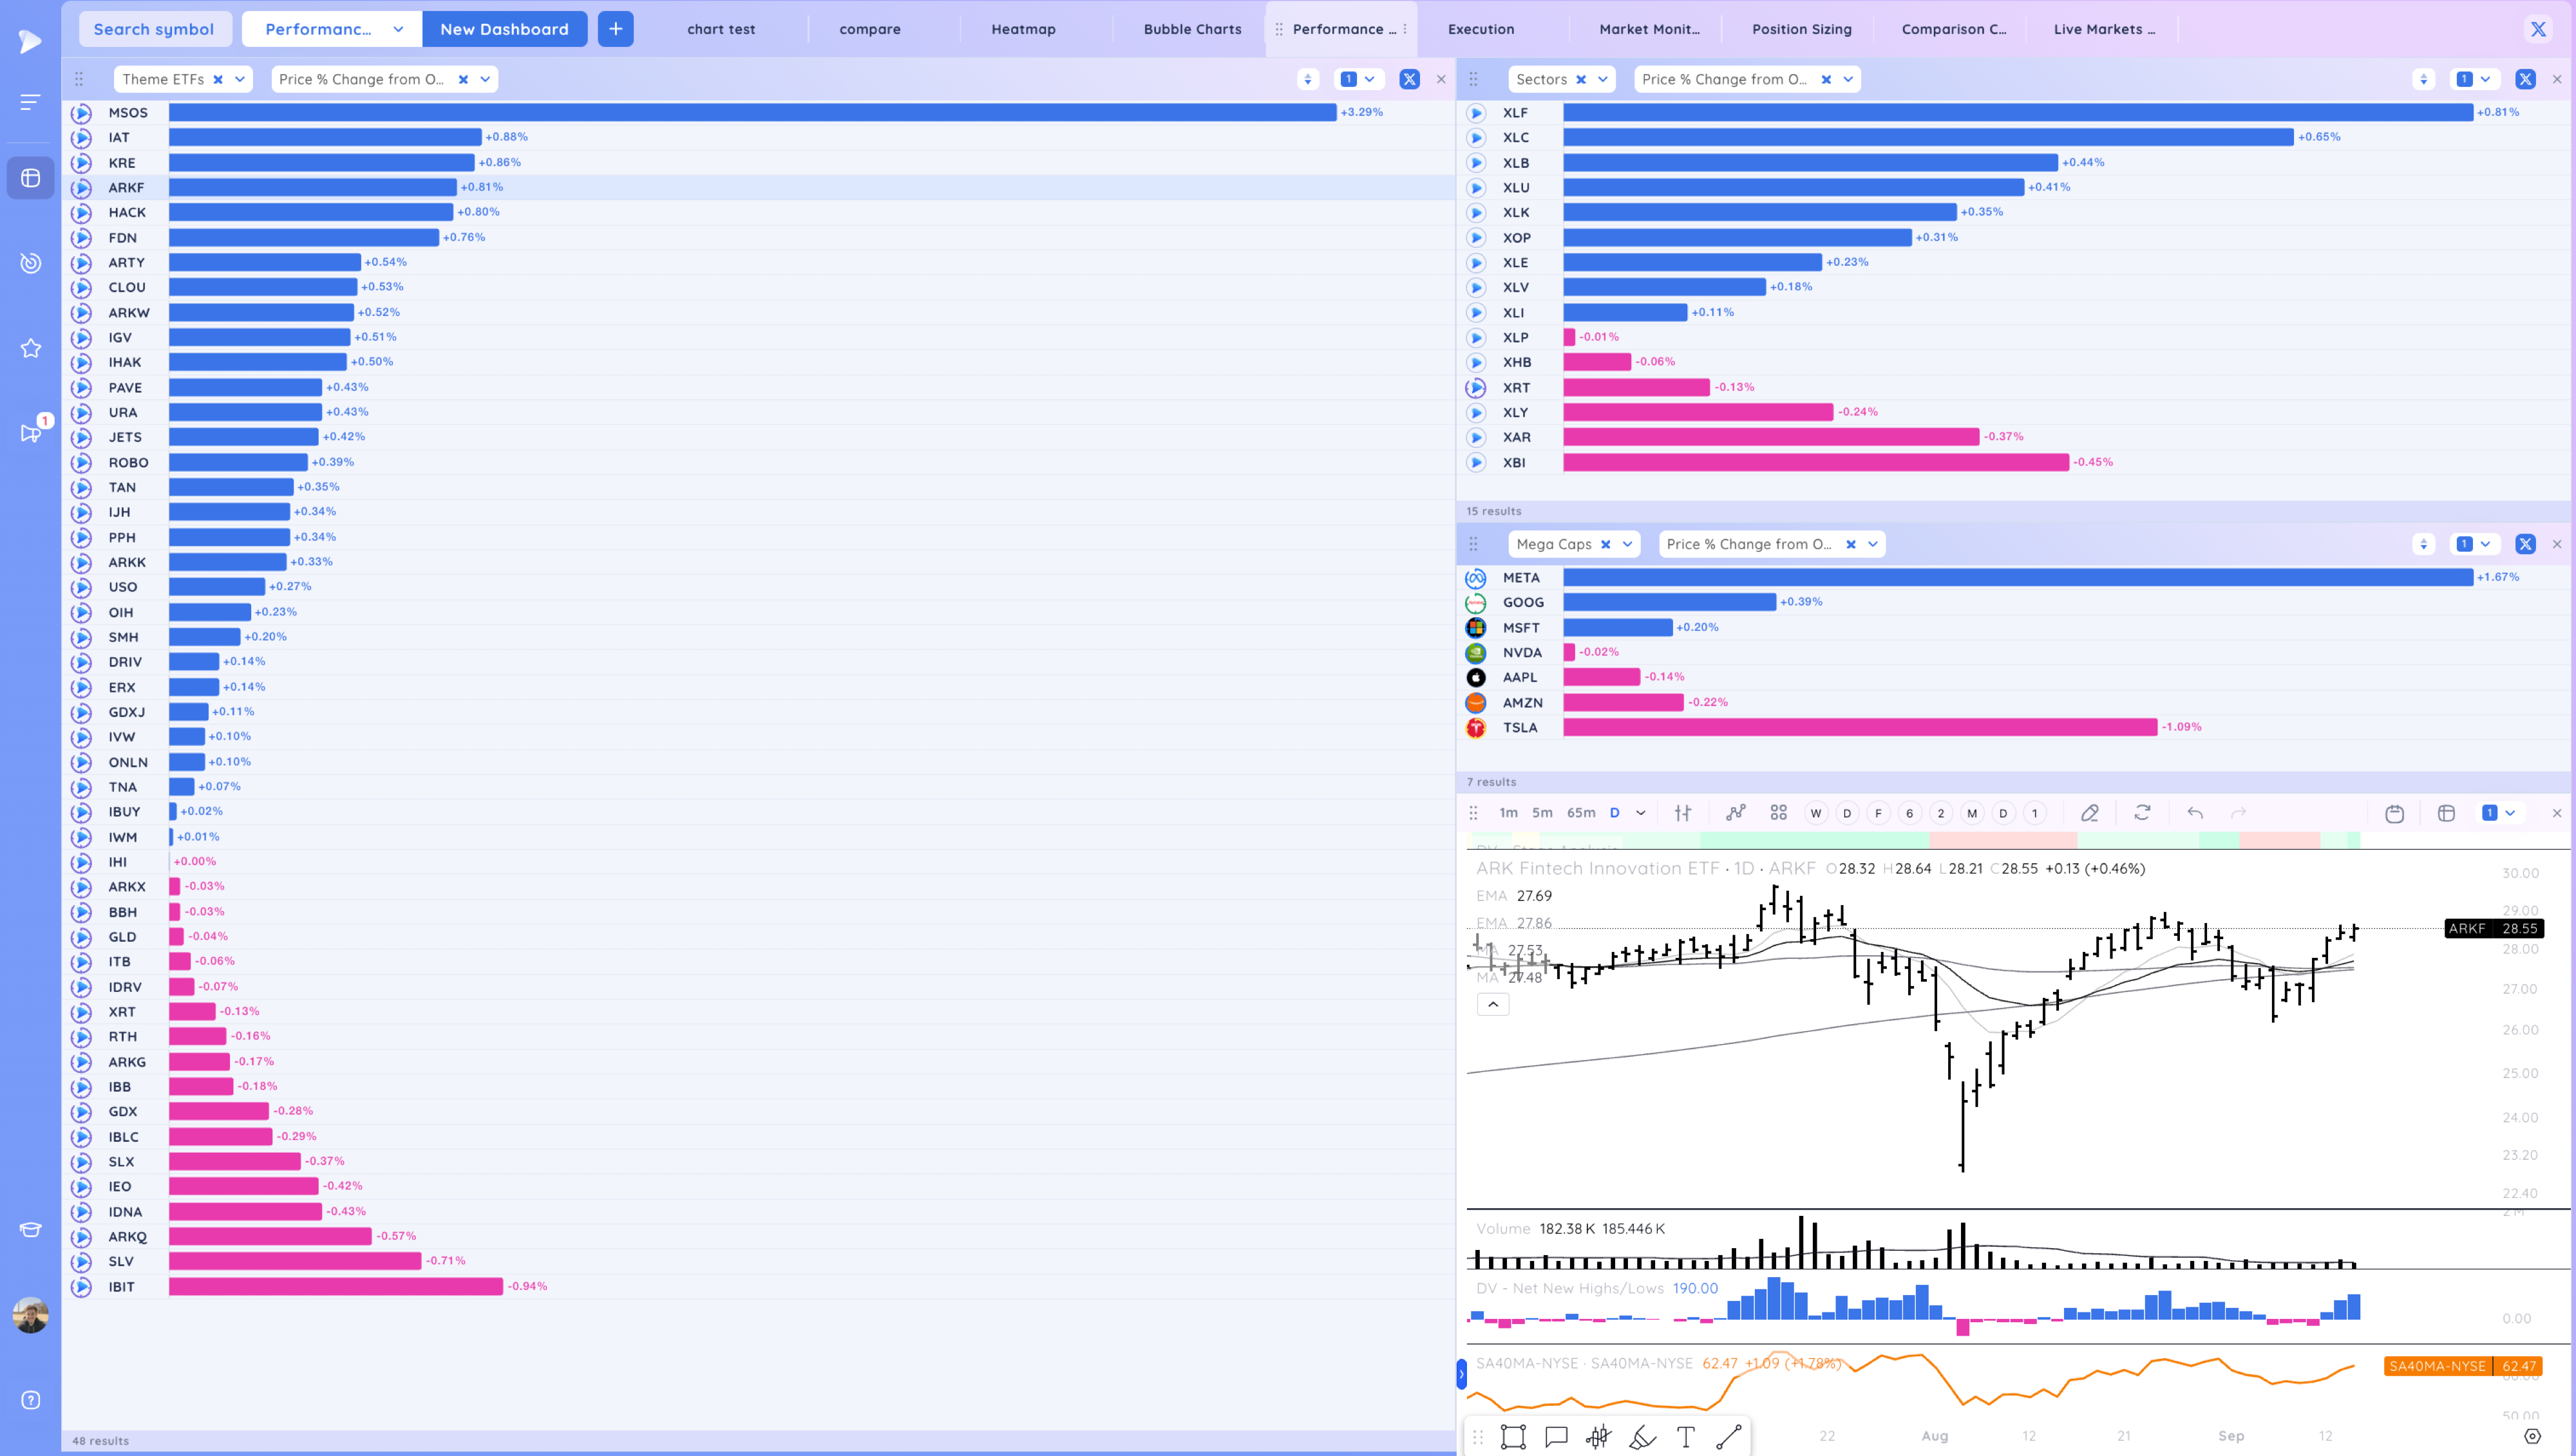Viewport: 2576px width, 1456px height.
Task: Expand the Sectors list dropdown
Action: point(1603,79)
